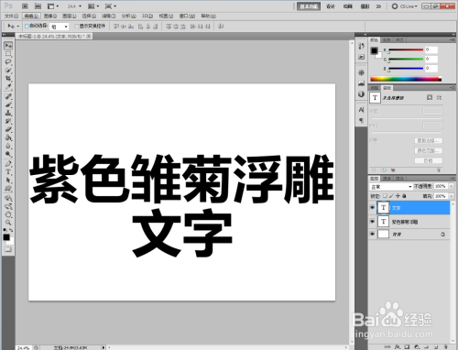This screenshot has width=458, height=350.
Task: Close the document tab
Action: (88, 37)
